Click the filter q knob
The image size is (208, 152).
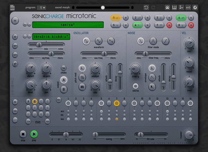pyautogui.click(x=135, y=69)
